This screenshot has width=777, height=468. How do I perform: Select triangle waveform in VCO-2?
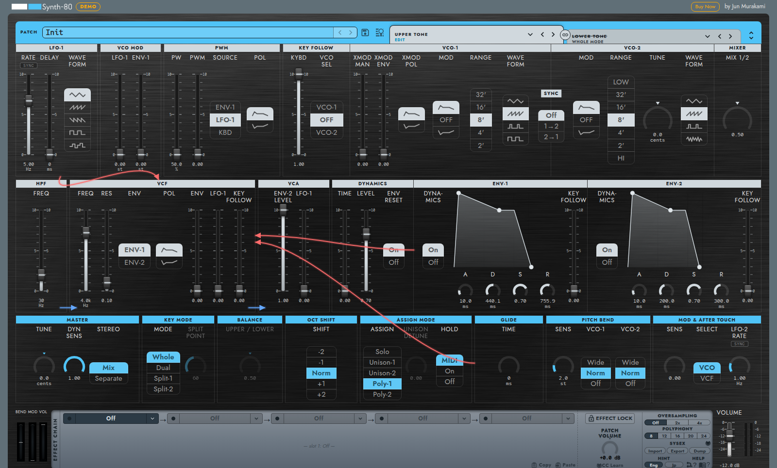[694, 101]
